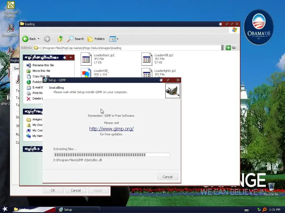The width and height of the screenshot is (285, 213).
Task: Select the General tab in properties dialog
Action: click(16, 68)
